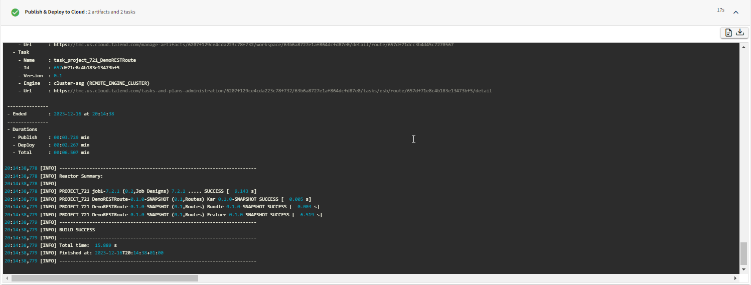Click the vertical scrollbar up arrow
The width and height of the screenshot is (751, 285).
pyautogui.click(x=744, y=47)
